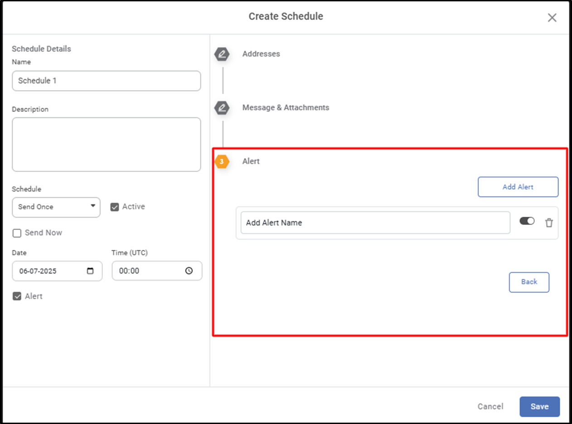Open the Message & Attachments step
The width and height of the screenshot is (572, 424).
[286, 108]
